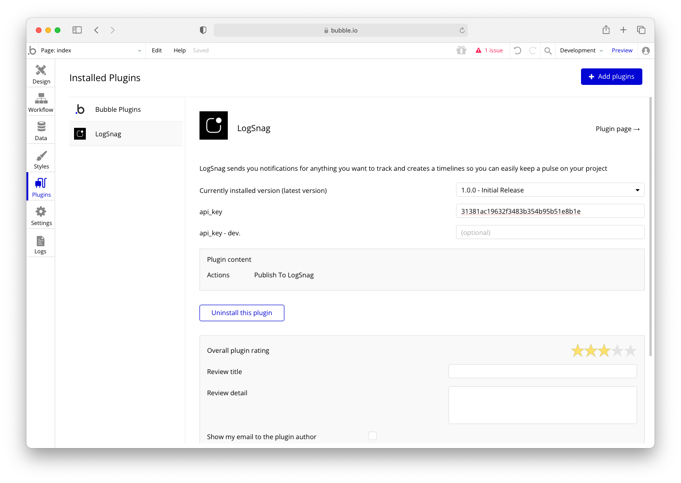This screenshot has height=483, width=681.
Task: Click the Bubble logo in the editor header
Action: (32, 50)
